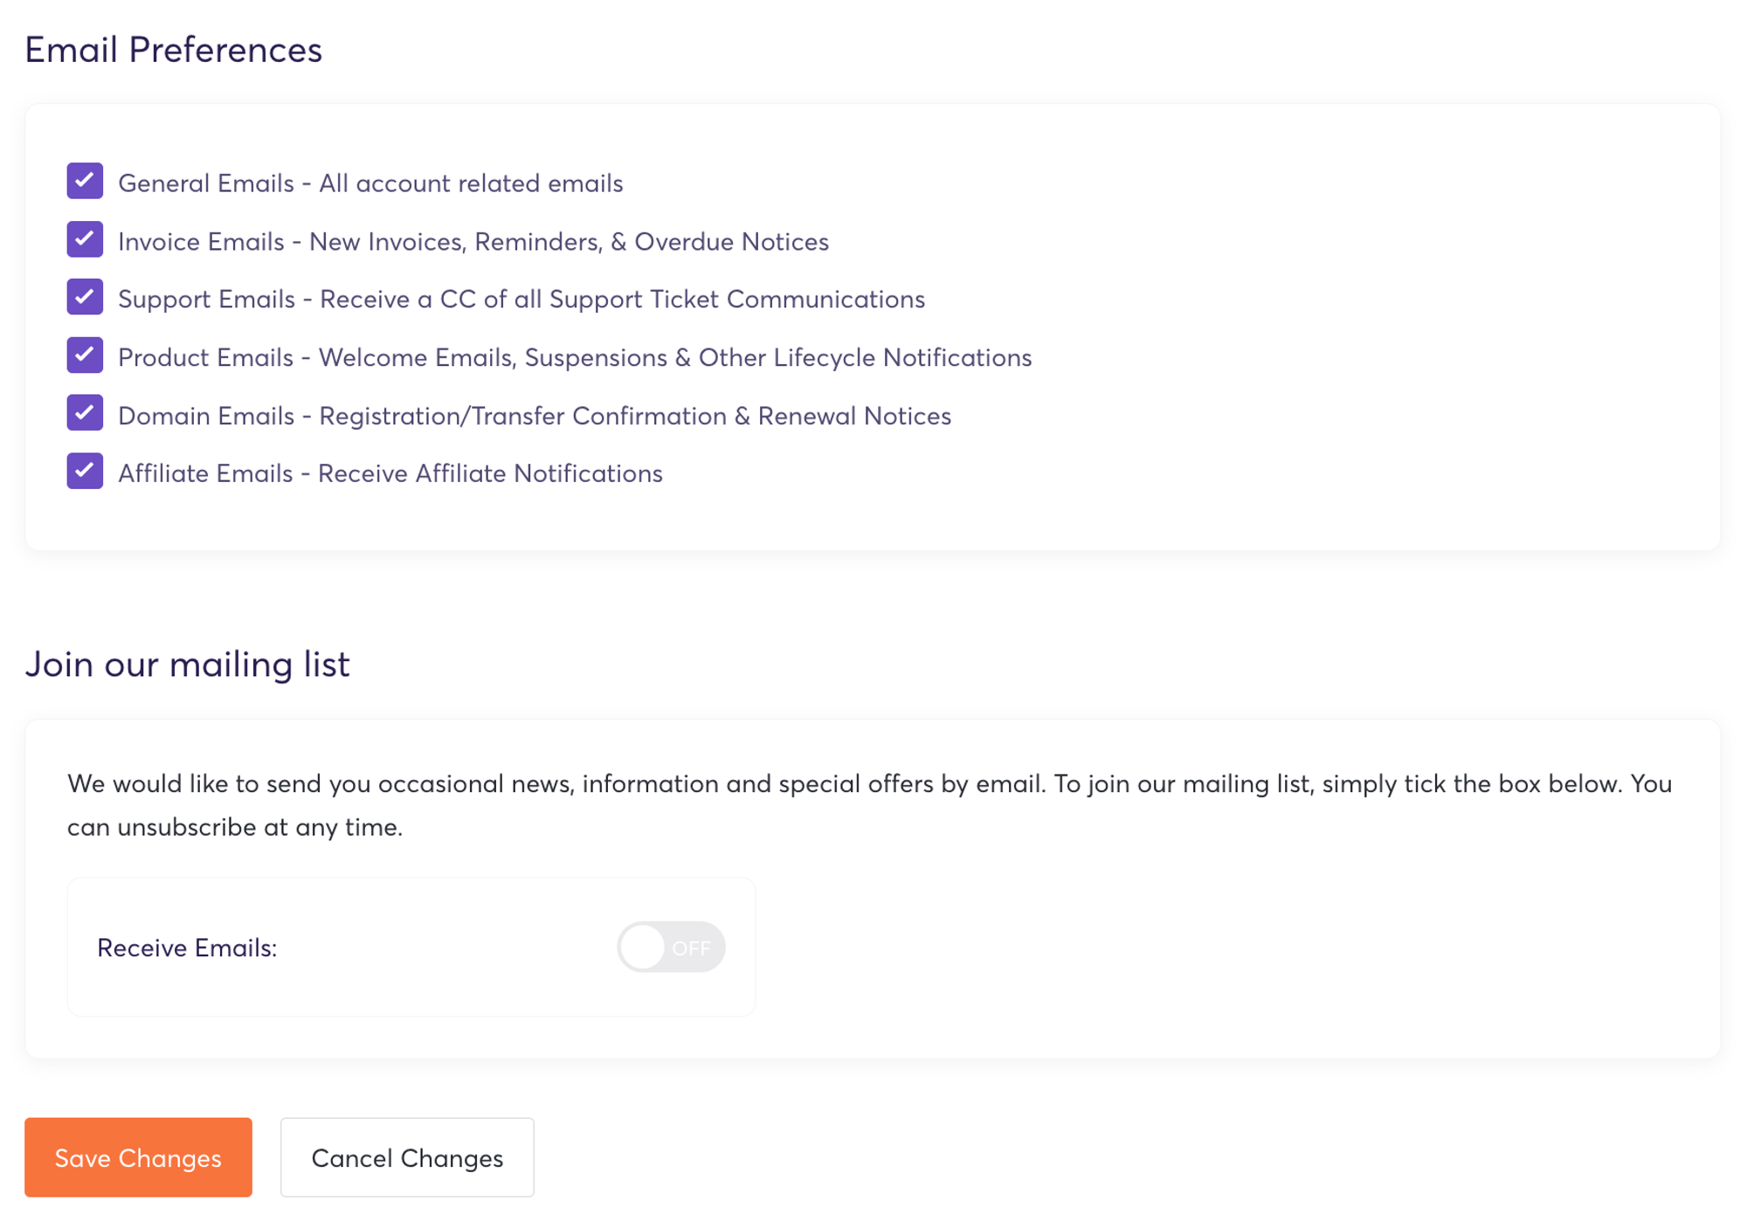The height and width of the screenshot is (1221, 1747).
Task: Click the Join our mailing list heading
Action: [x=187, y=665]
